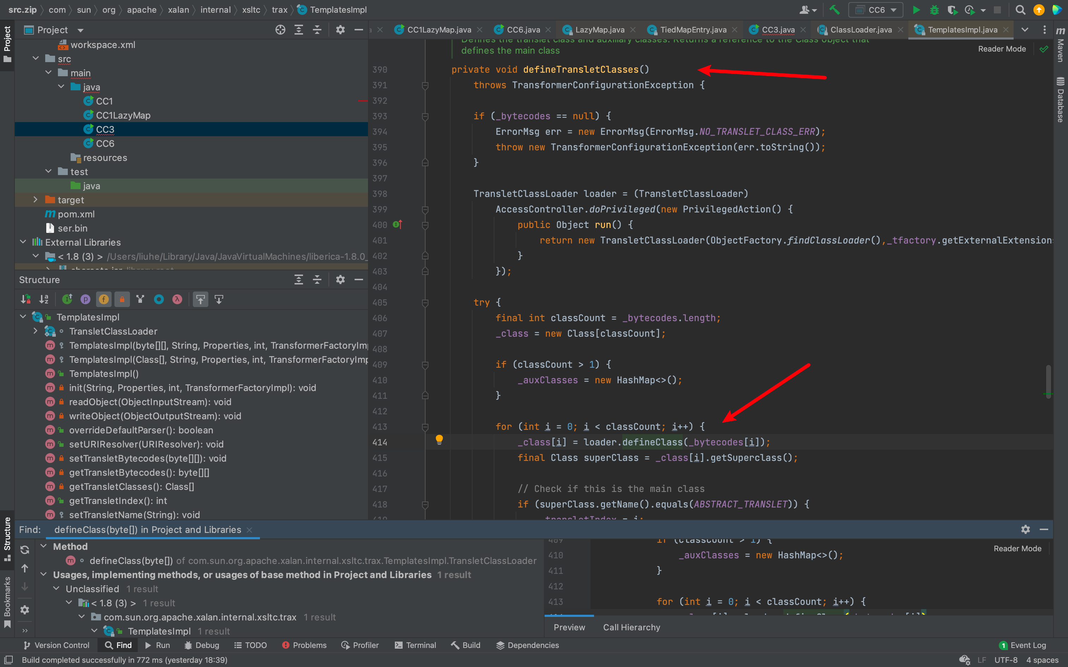
Task: Close the TiedMapEntry.java tab
Action: point(734,30)
